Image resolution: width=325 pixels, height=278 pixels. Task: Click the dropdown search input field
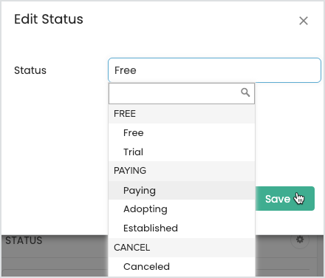(182, 93)
